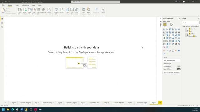Select the Key influencers visual
Image resolution: width=200 pixels, height=112 pixels.
click(164, 44)
